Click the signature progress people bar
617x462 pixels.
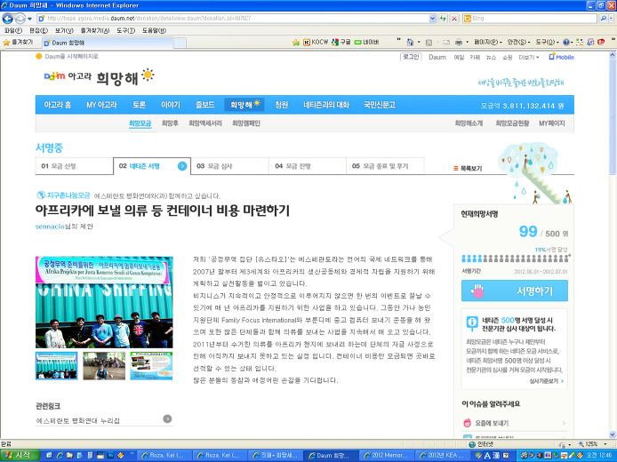click(x=515, y=259)
